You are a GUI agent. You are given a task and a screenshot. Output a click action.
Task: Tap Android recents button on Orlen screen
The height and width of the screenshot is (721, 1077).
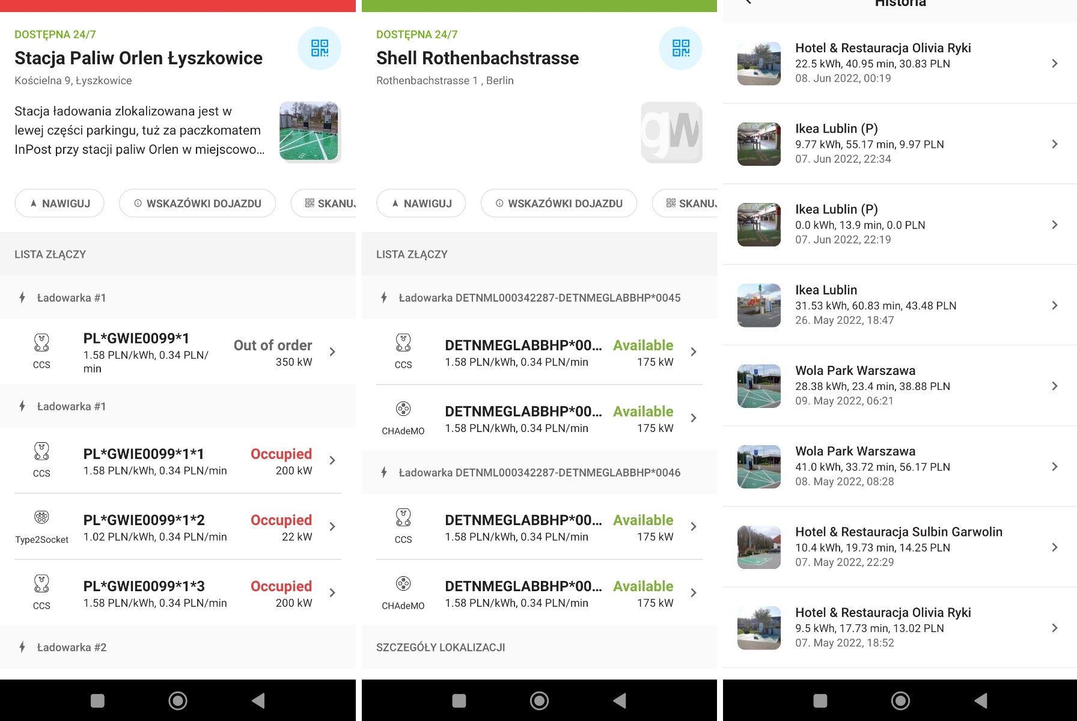pos(97,701)
